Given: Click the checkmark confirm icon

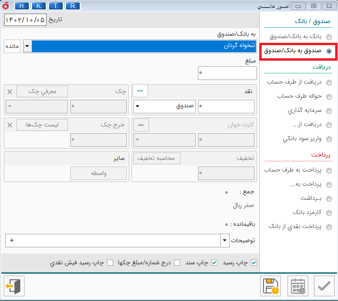Looking at the screenshot, I should point(324,286).
